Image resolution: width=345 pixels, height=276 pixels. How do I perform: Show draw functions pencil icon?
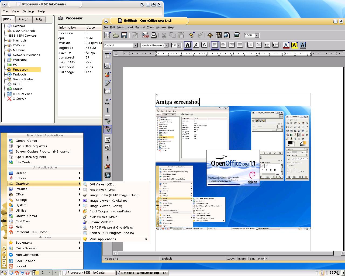[108, 83]
